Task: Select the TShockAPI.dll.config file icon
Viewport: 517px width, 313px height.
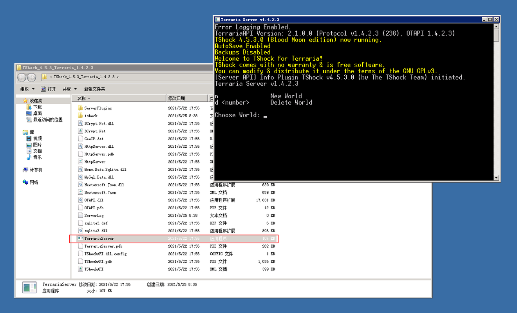Action: click(80, 254)
